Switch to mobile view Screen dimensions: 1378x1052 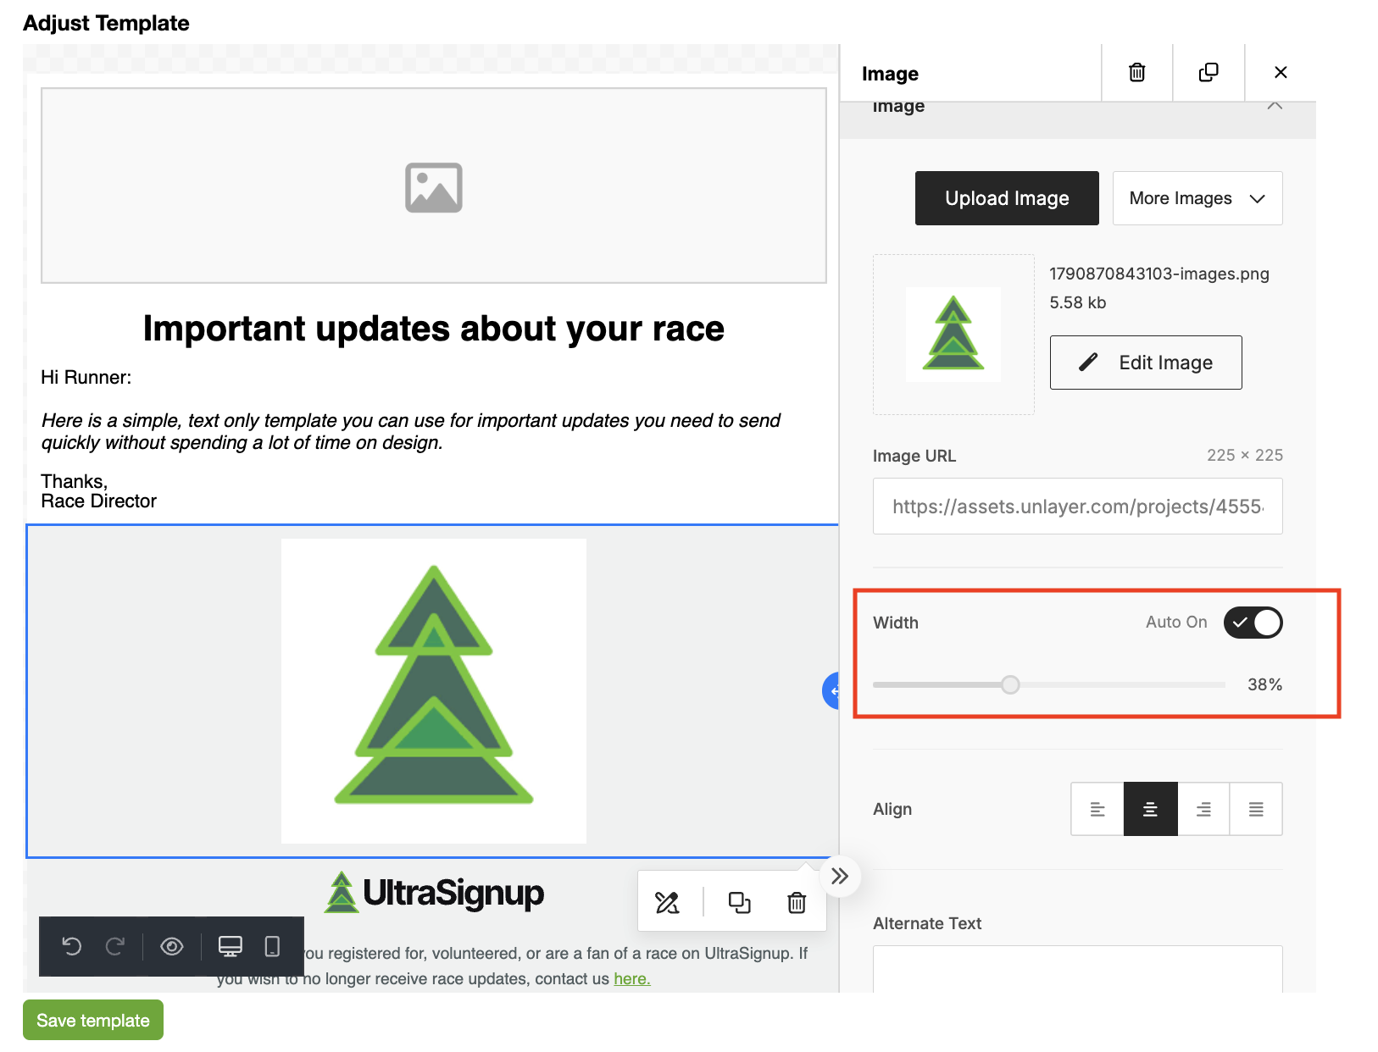point(272,946)
